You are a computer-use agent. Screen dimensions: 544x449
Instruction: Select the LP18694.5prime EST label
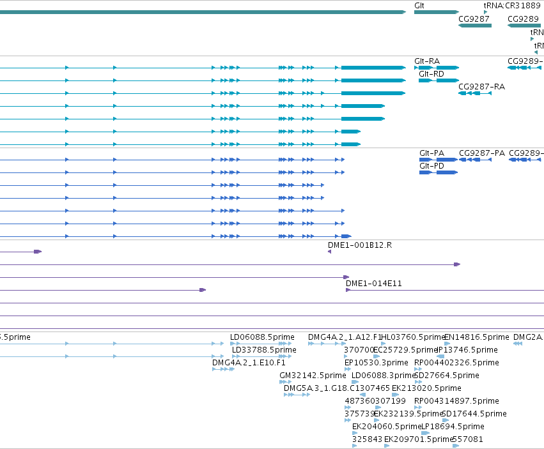[453, 427]
